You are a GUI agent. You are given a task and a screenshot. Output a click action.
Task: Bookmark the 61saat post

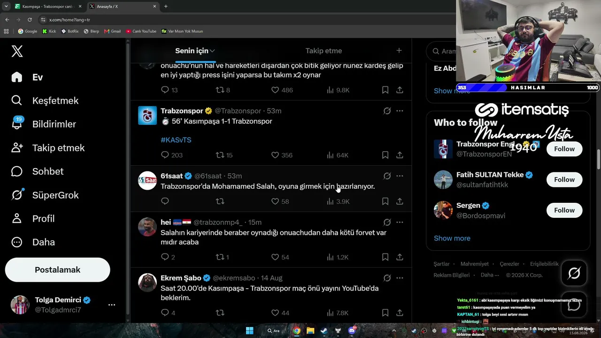pos(385,201)
